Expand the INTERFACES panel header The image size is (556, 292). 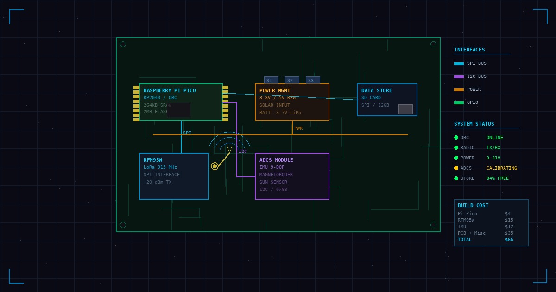tap(469, 50)
